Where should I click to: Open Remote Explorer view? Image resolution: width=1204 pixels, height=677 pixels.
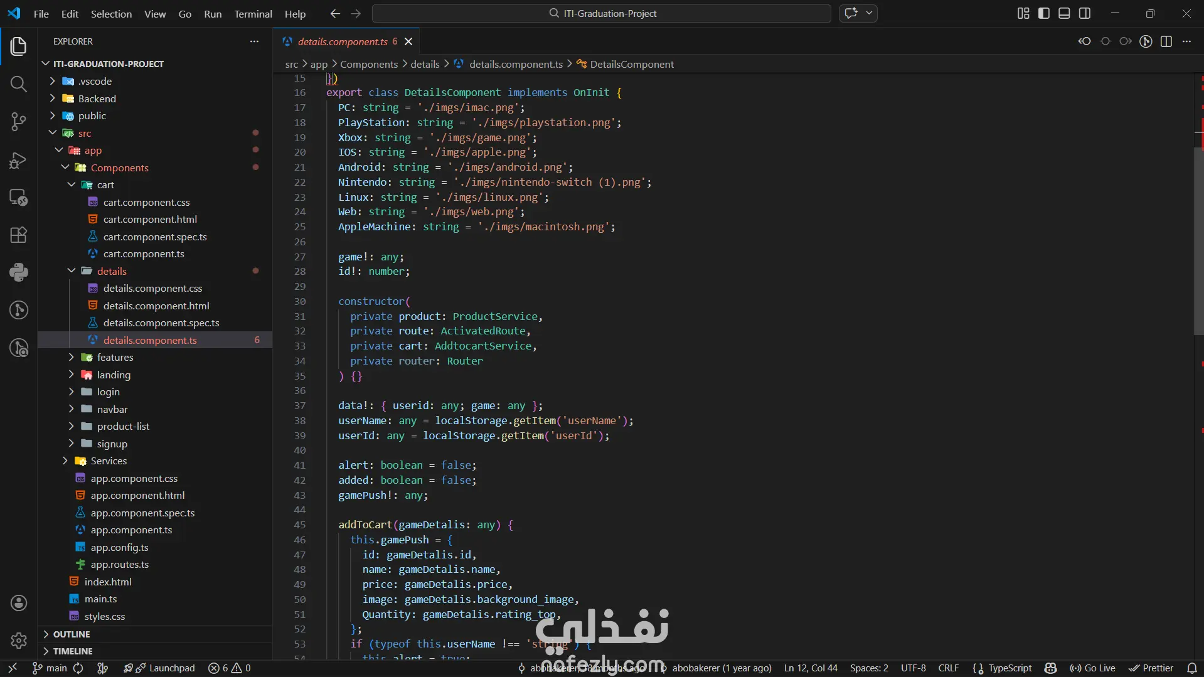tap(18, 198)
